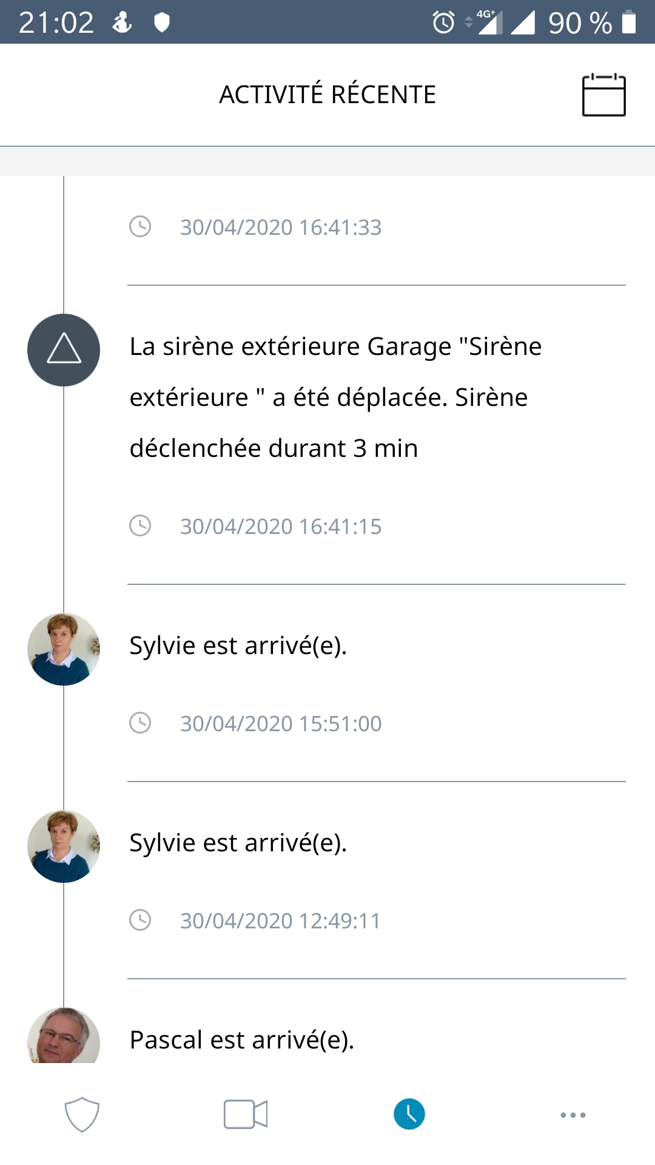Click the 'ACTIVITÉ RÉCENTE' header title
The height and width of the screenshot is (1165, 655).
point(327,95)
